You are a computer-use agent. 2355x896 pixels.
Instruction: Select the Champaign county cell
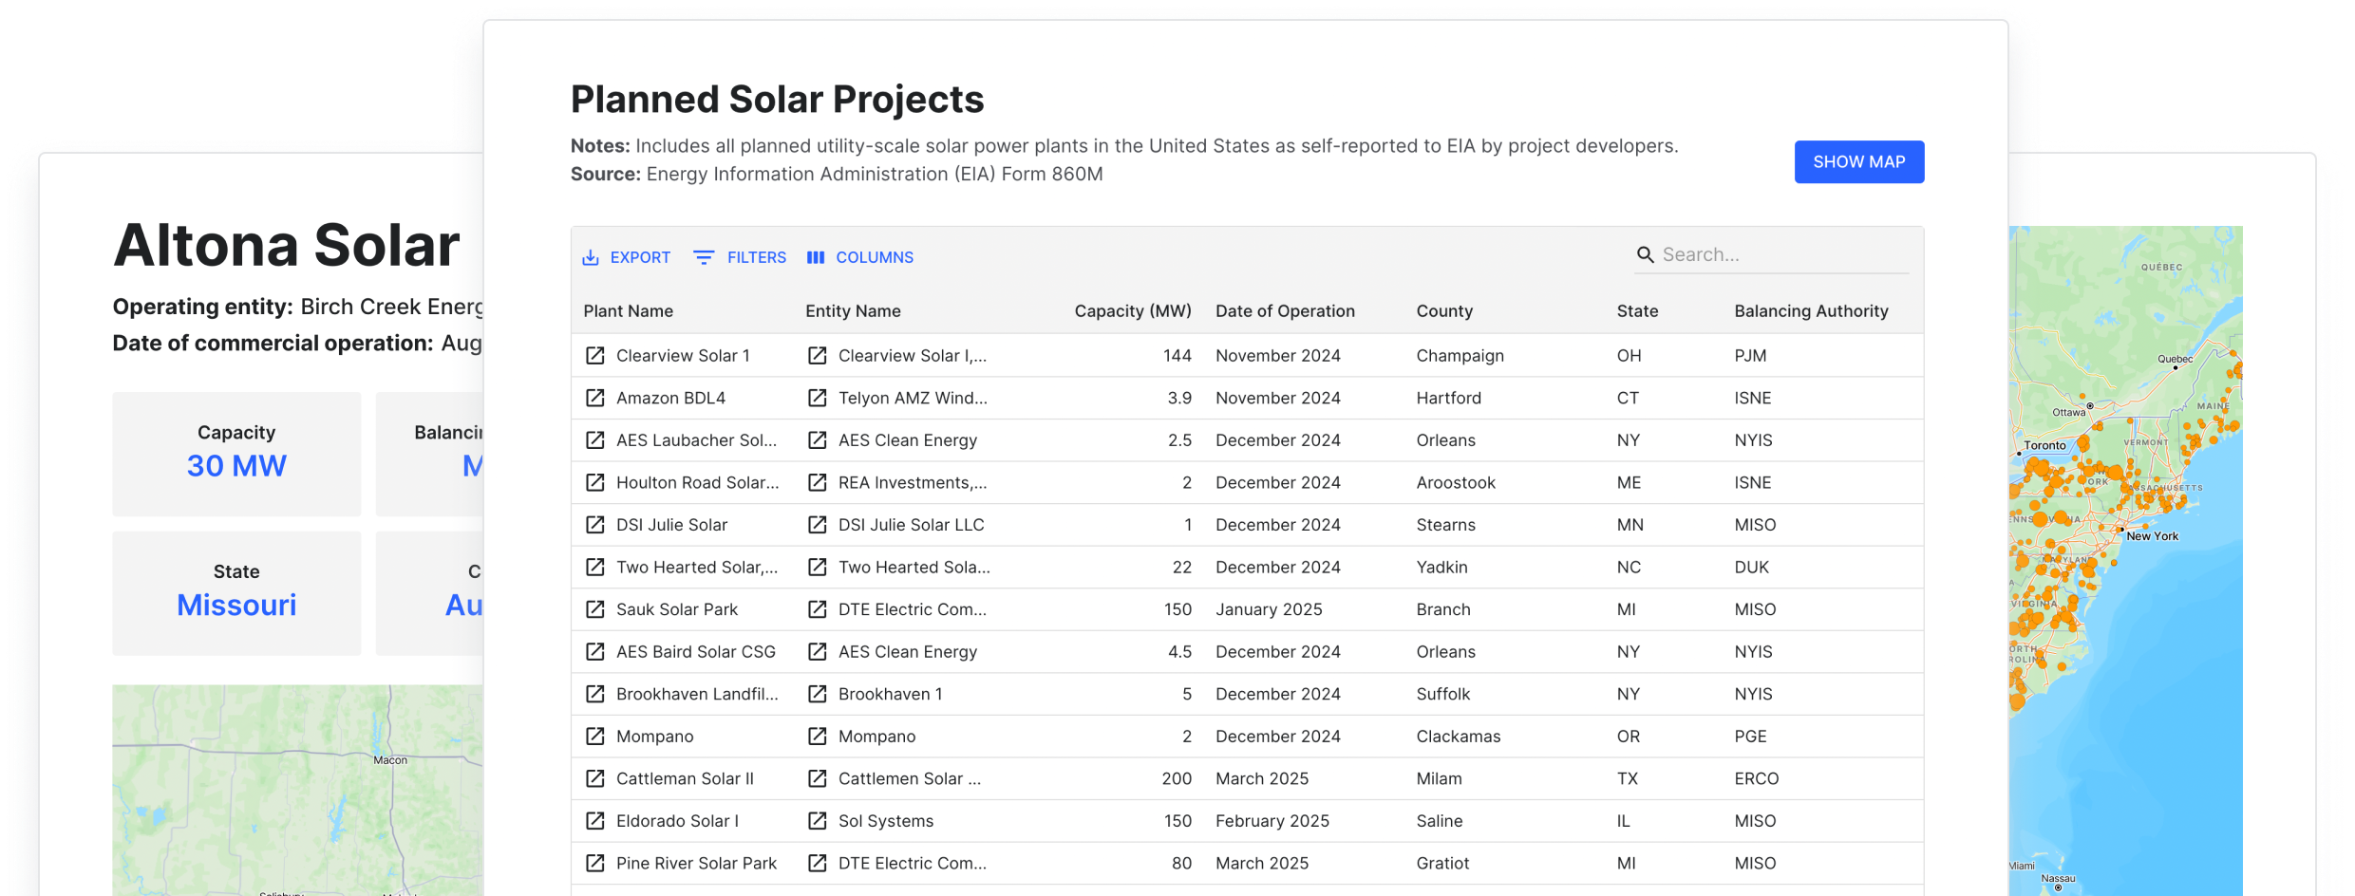point(1460,355)
